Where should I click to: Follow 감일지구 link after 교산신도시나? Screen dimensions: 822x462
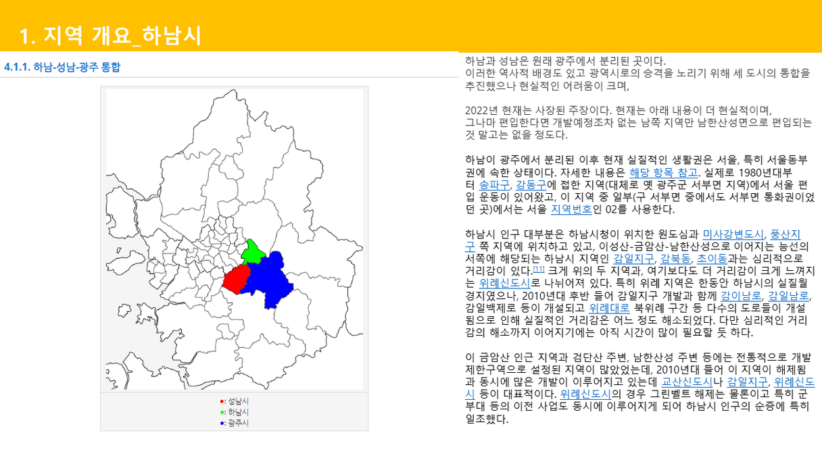[x=747, y=382]
